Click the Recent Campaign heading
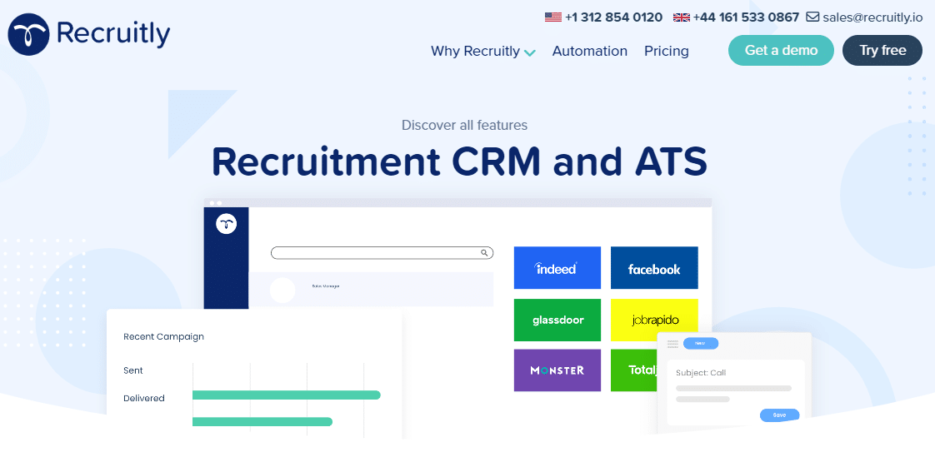The width and height of the screenshot is (935, 452). coord(163,336)
